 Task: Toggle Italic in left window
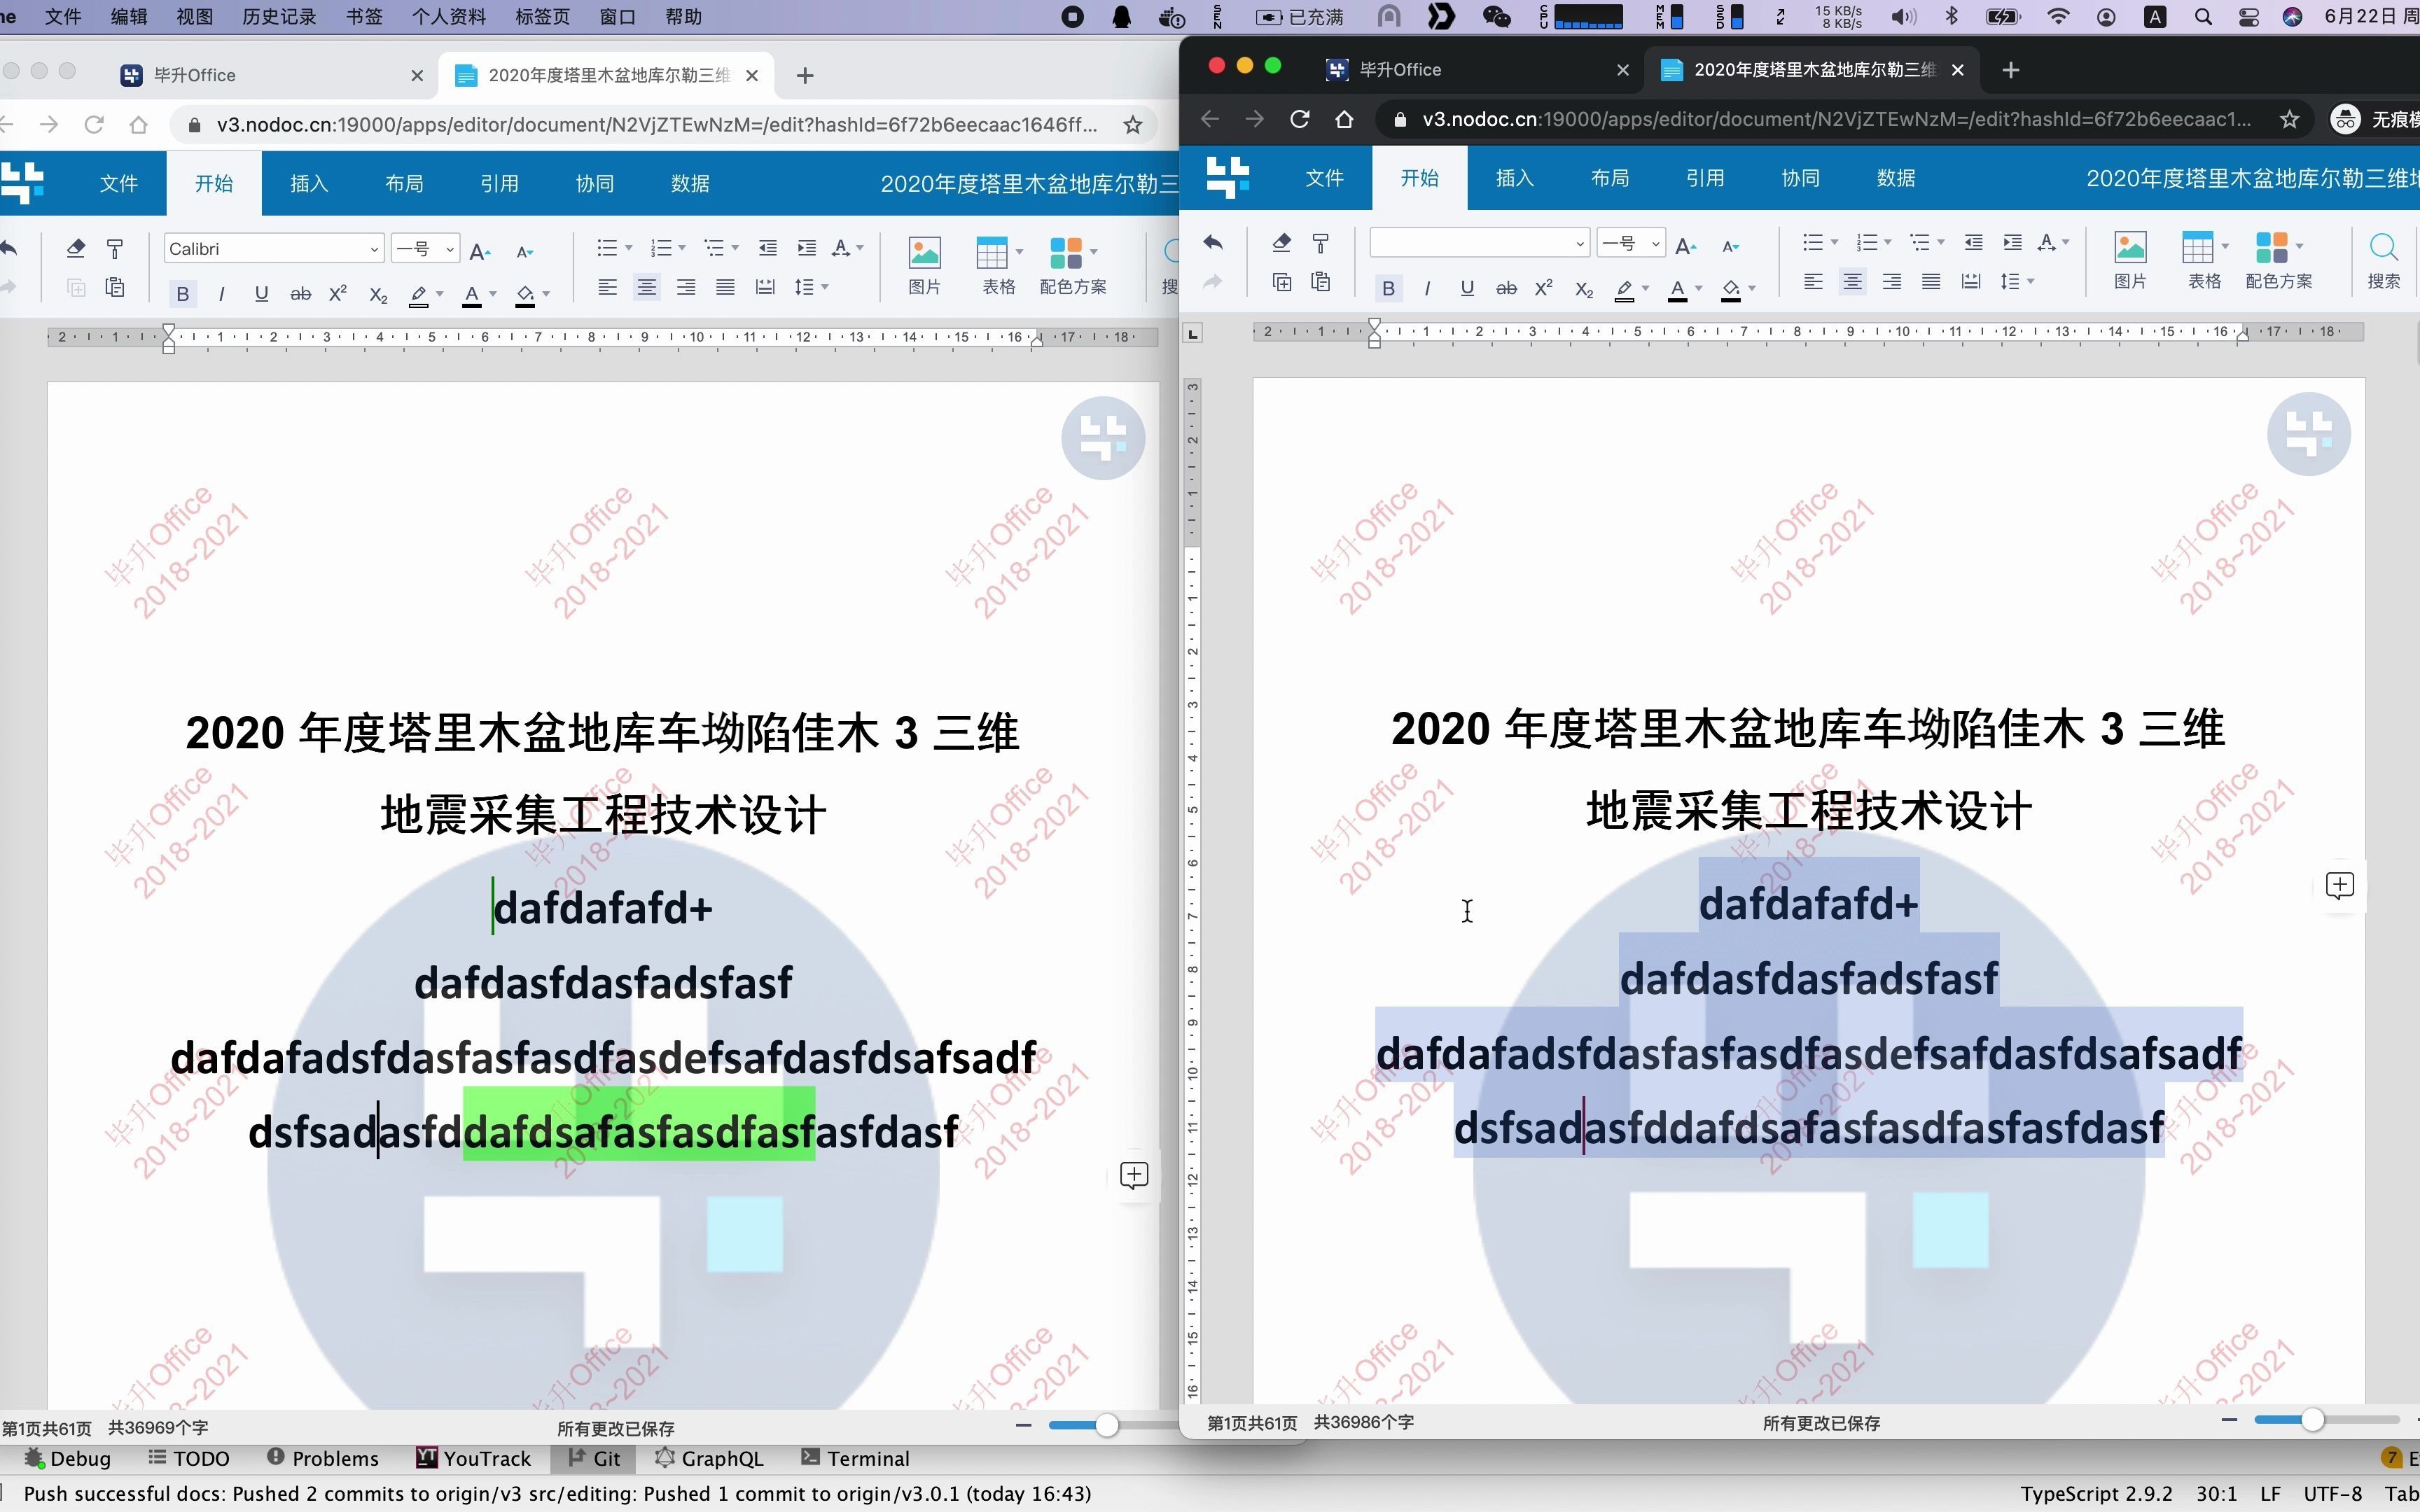click(221, 294)
